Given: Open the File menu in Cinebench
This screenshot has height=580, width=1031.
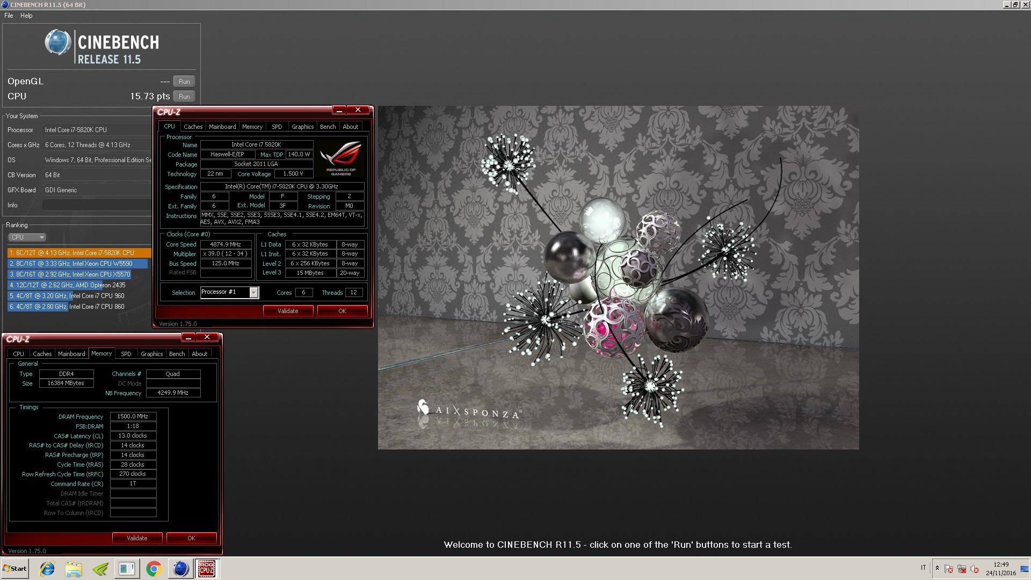Looking at the screenshot, I should (9, 16).
